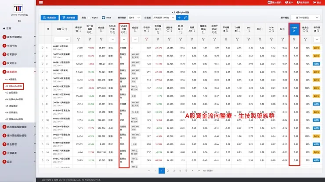Click the filter funnel under EVS column
The width and height of the screenshot is (325, 182).
pyautogui.click(x=249, y=39)
